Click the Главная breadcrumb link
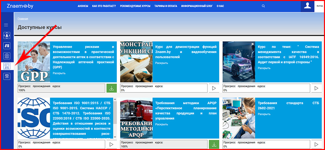 (x=23, y=18)
